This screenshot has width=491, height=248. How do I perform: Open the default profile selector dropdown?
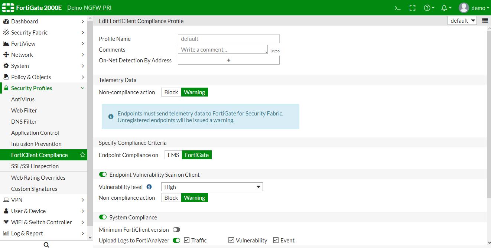click(462, 20)
